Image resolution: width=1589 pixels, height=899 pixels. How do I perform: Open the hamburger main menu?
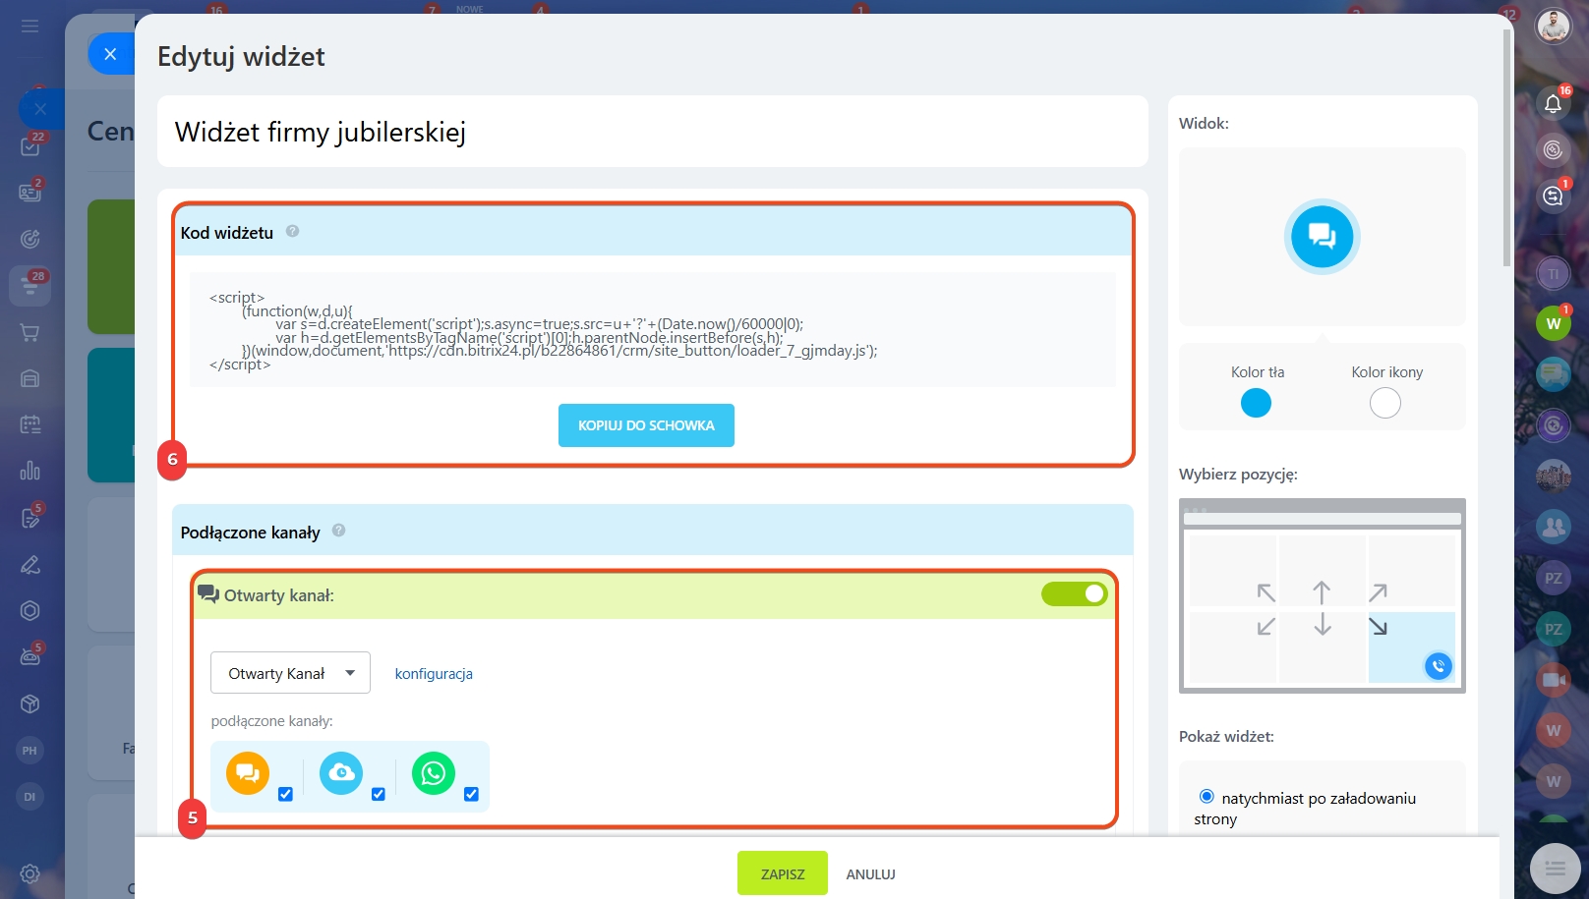click(30, 26)
